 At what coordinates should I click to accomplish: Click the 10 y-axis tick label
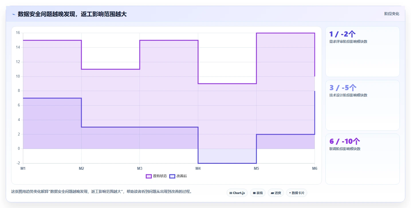coord(18,76)
